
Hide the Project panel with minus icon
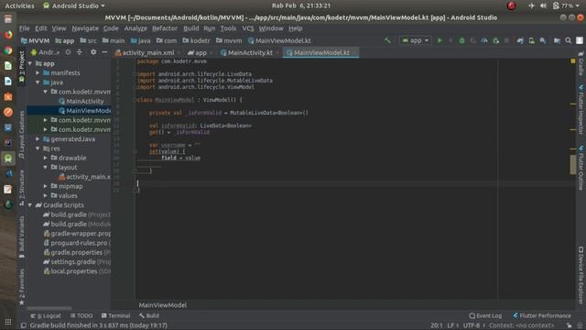pos(104,52)
